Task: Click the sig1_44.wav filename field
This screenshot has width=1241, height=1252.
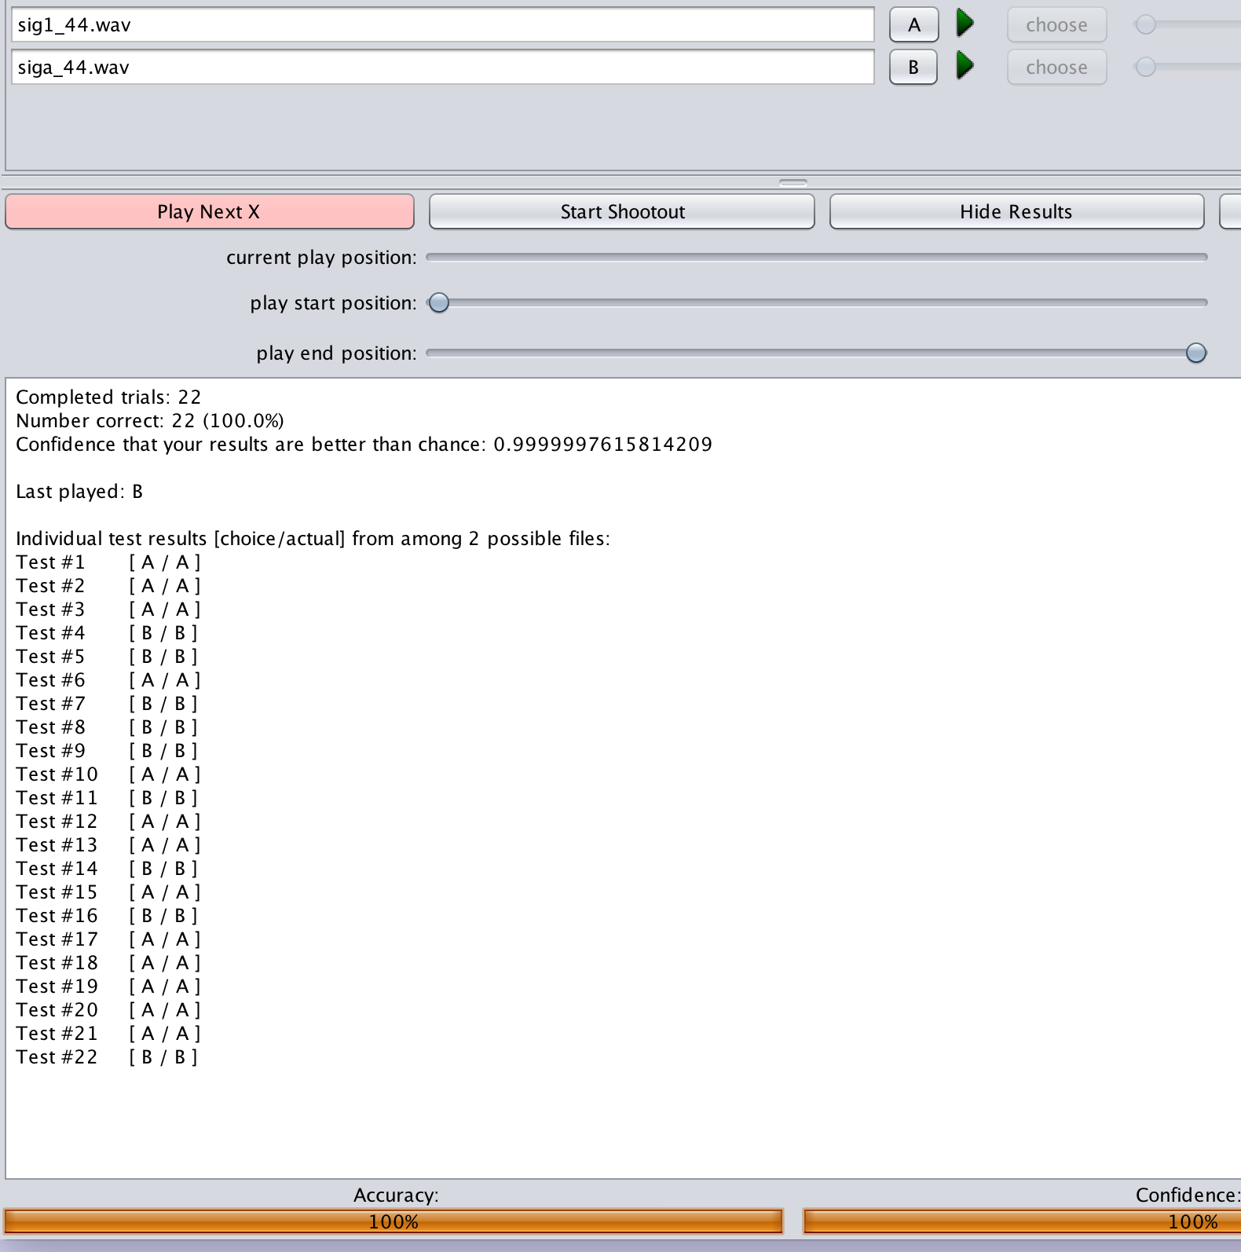Action: pos(443,24)
